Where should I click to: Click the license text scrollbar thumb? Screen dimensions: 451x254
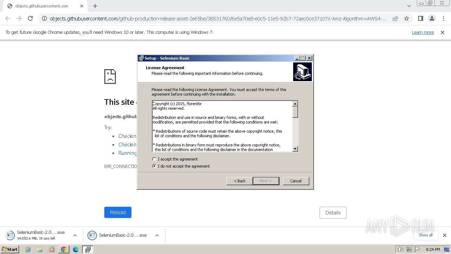[x=295, y=112]
